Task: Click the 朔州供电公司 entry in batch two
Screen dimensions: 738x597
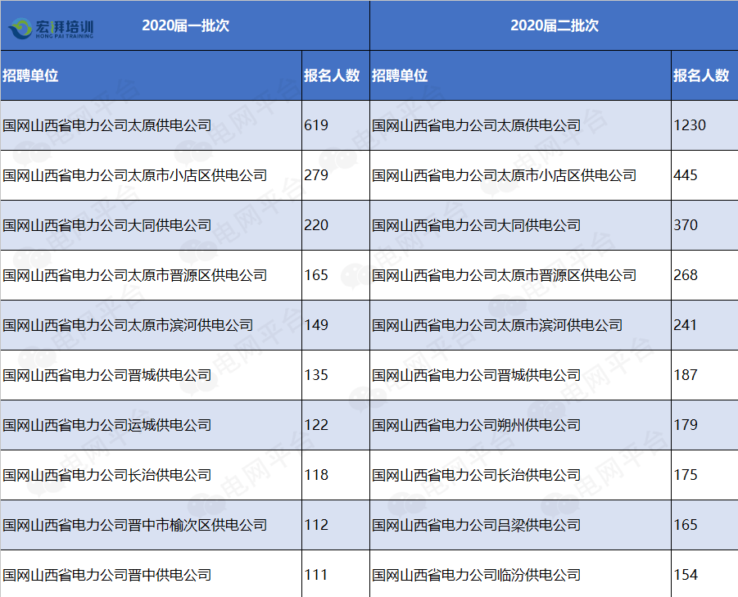Action: pos(475,425)
